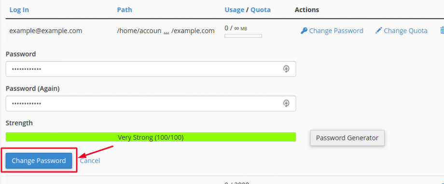
Task: Cancel the password change
Action: [90, 160]
